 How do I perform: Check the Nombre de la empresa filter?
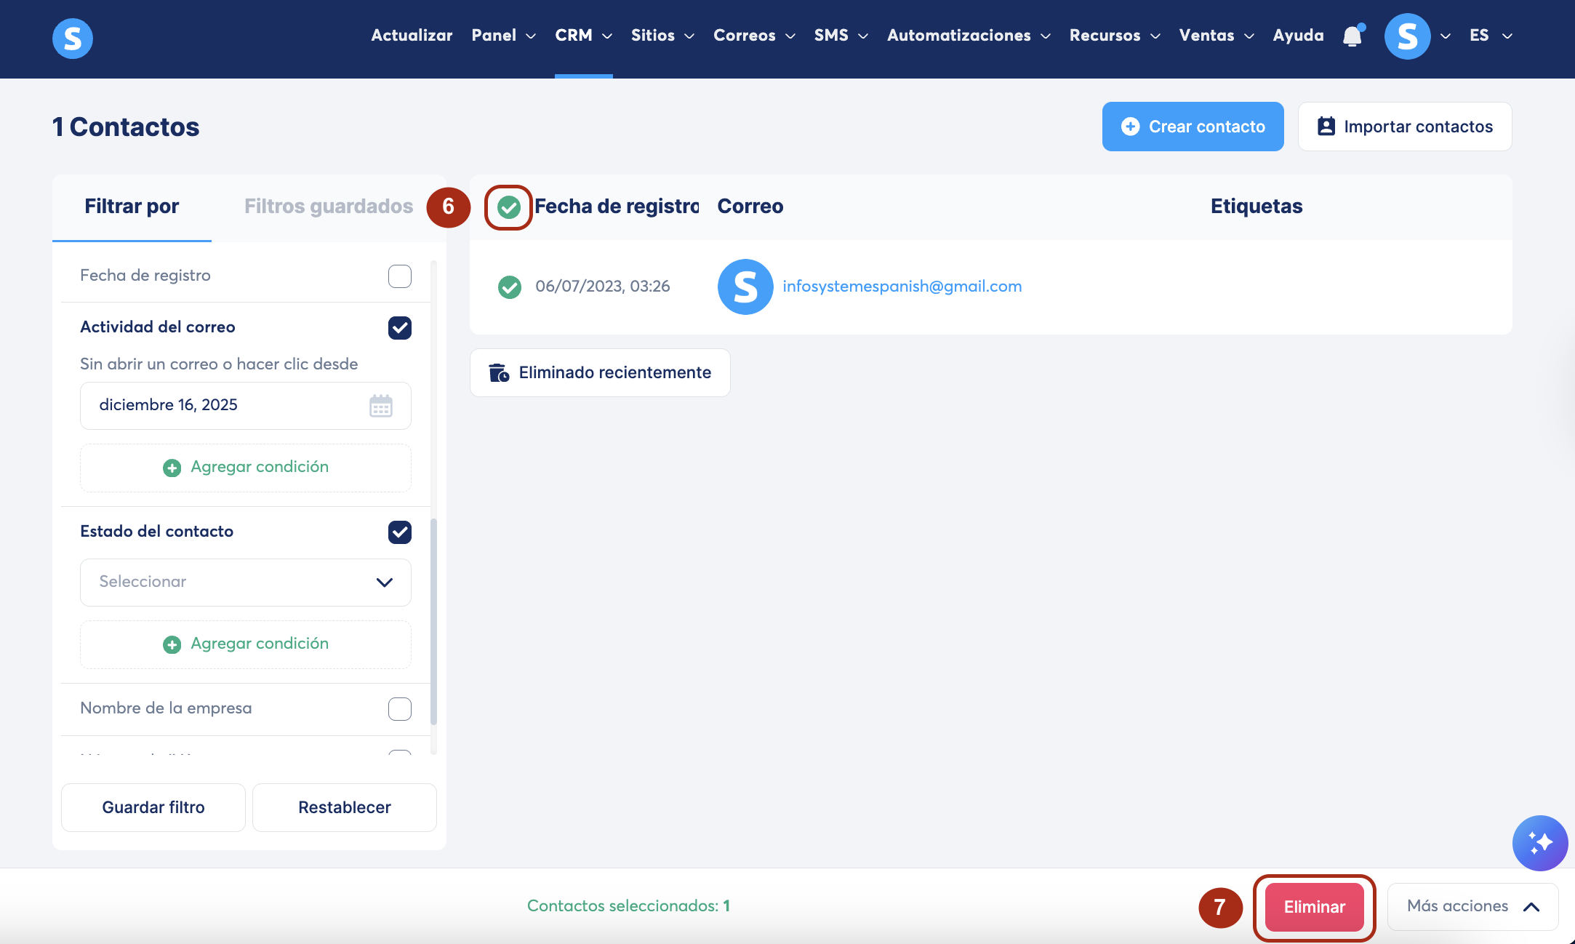tap(399, 709)
